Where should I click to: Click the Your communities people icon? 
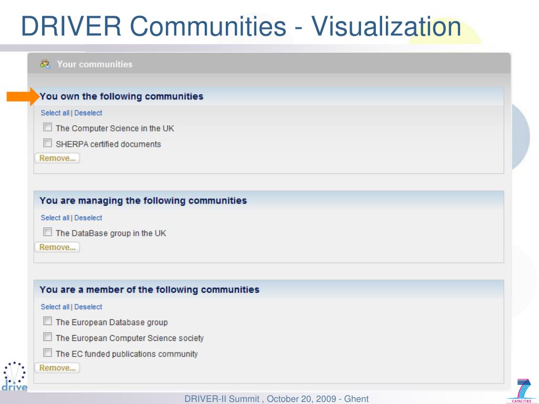pyautogui.click(x=45, y=64)
